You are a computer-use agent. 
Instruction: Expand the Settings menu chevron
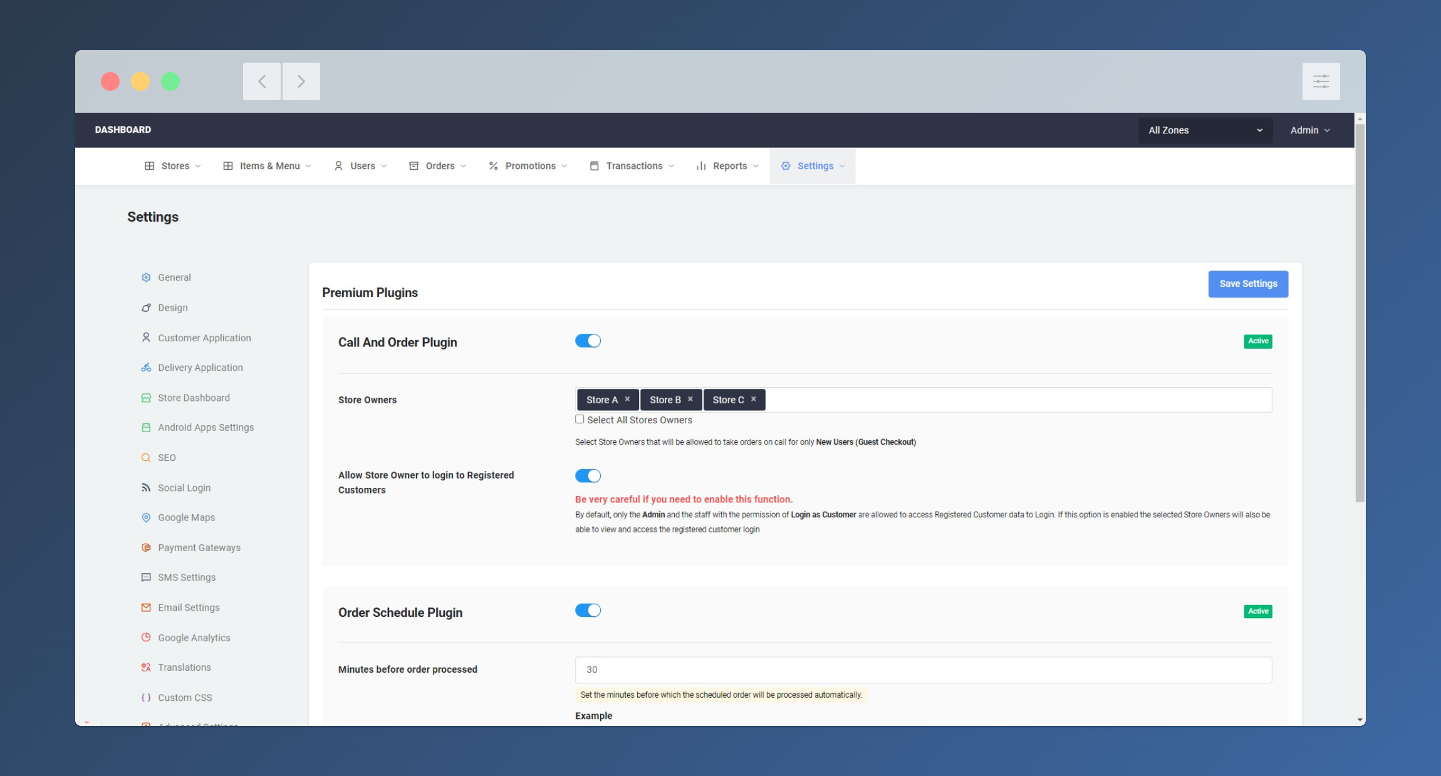click(x=843, y=166)
